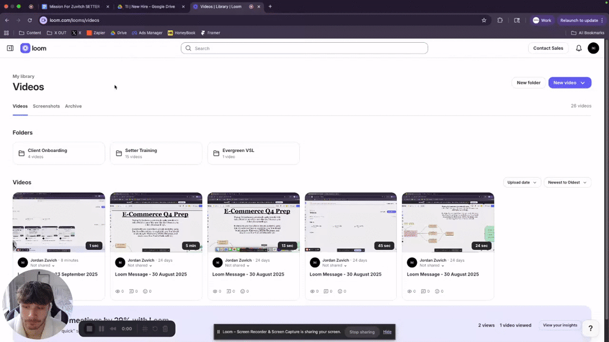Switch to the Archive tab
Image resolution: width=609 pixels, height=342 pixels.
click(73, 106)
